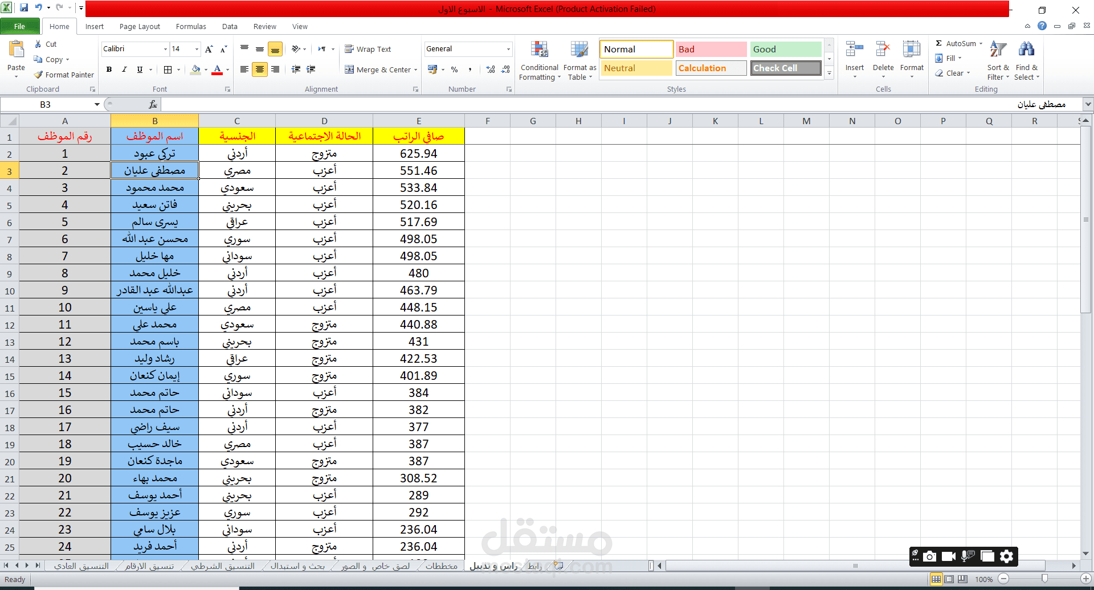Apply the Calculation cell style

(x=711, y=68)
